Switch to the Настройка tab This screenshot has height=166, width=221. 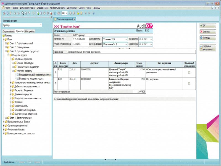pos(30,32)
